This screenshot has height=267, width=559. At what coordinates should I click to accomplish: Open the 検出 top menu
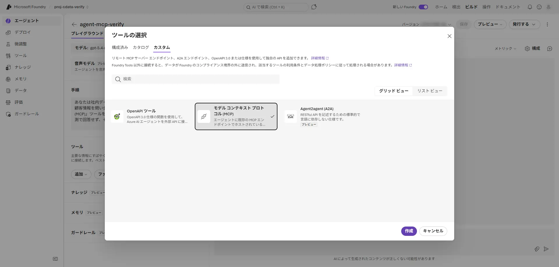coord(456,7)
